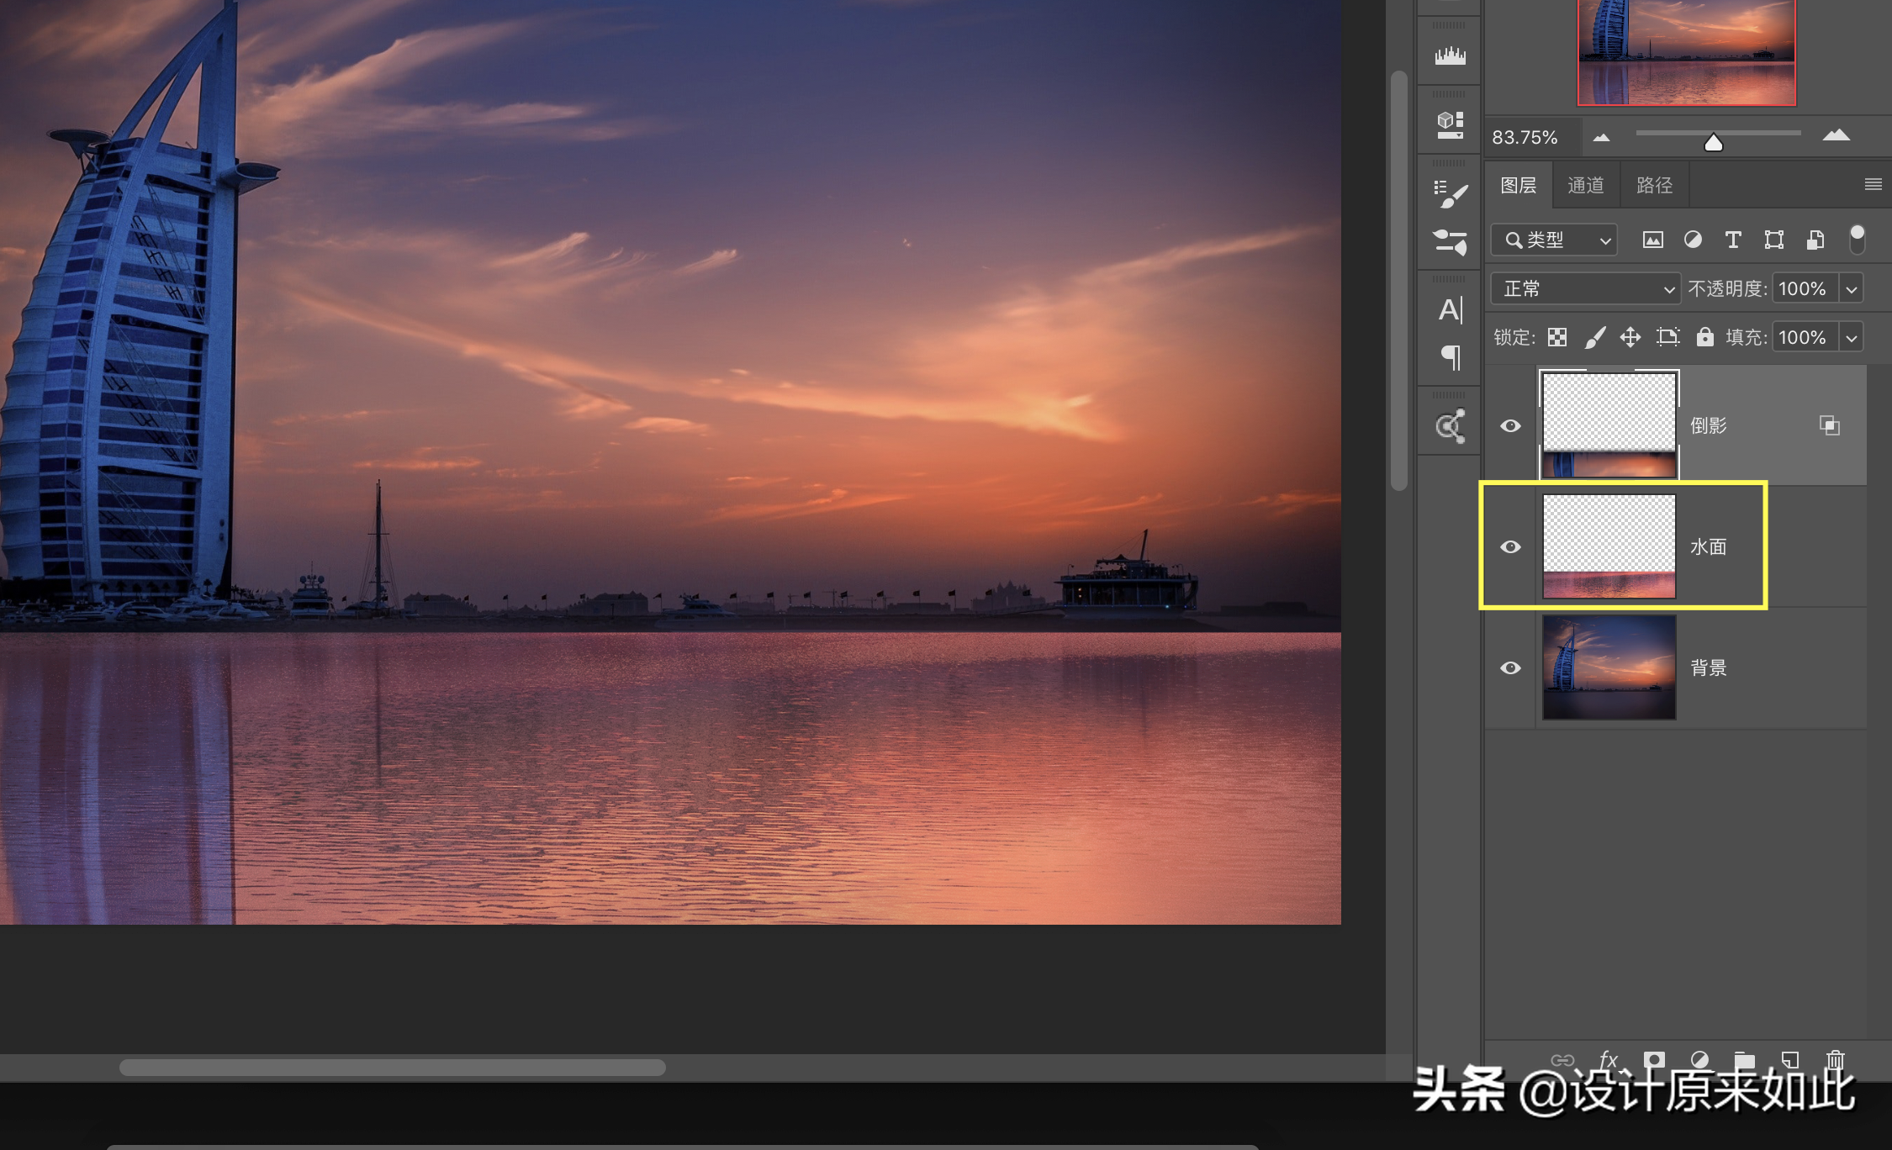Lock layer position

pyautogui.click(x=1630, y=337)
